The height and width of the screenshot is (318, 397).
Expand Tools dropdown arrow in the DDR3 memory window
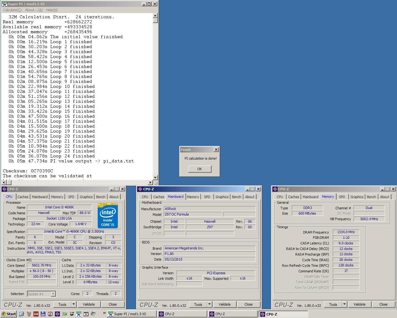(344, 305)
